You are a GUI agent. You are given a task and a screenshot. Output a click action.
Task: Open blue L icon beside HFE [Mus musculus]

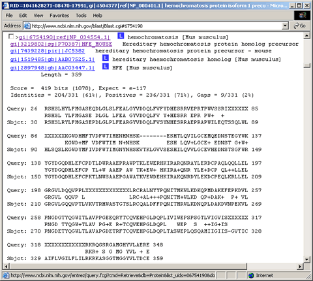tap(106, 67)
